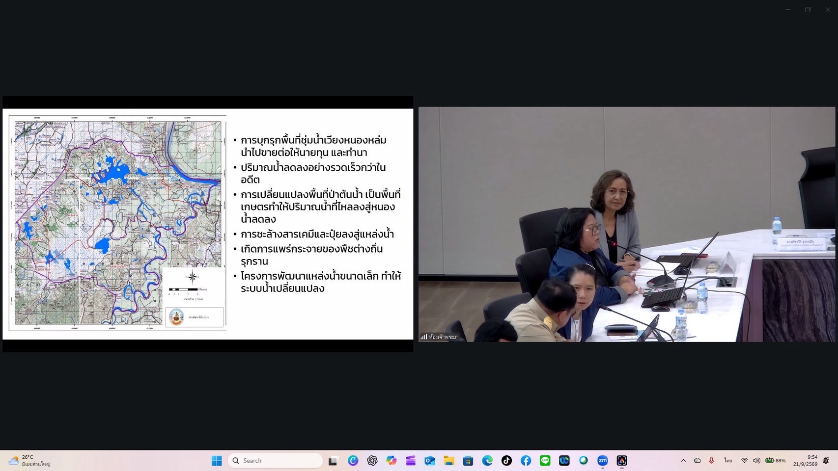Viewport: 838px width, 471px height.
Task: Launch ChatGPT from the taskbar
Action: tap(372, 461)
